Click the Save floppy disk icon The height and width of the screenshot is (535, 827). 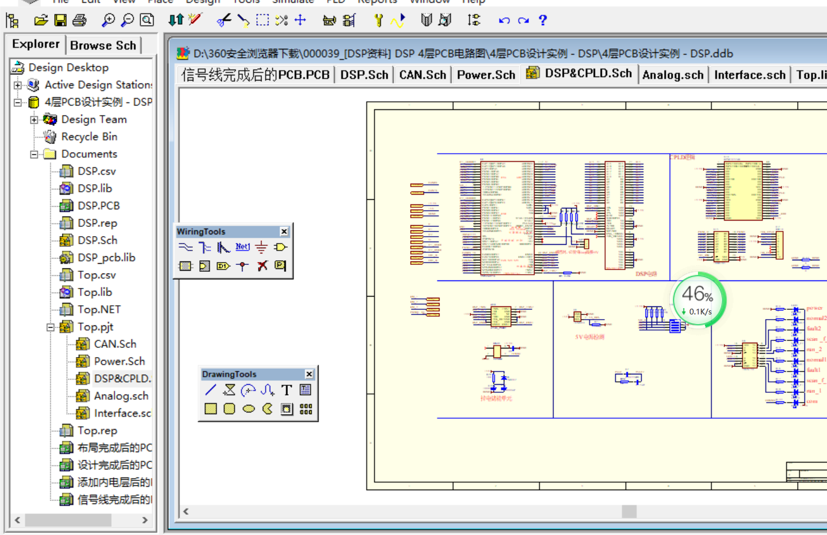60,21
